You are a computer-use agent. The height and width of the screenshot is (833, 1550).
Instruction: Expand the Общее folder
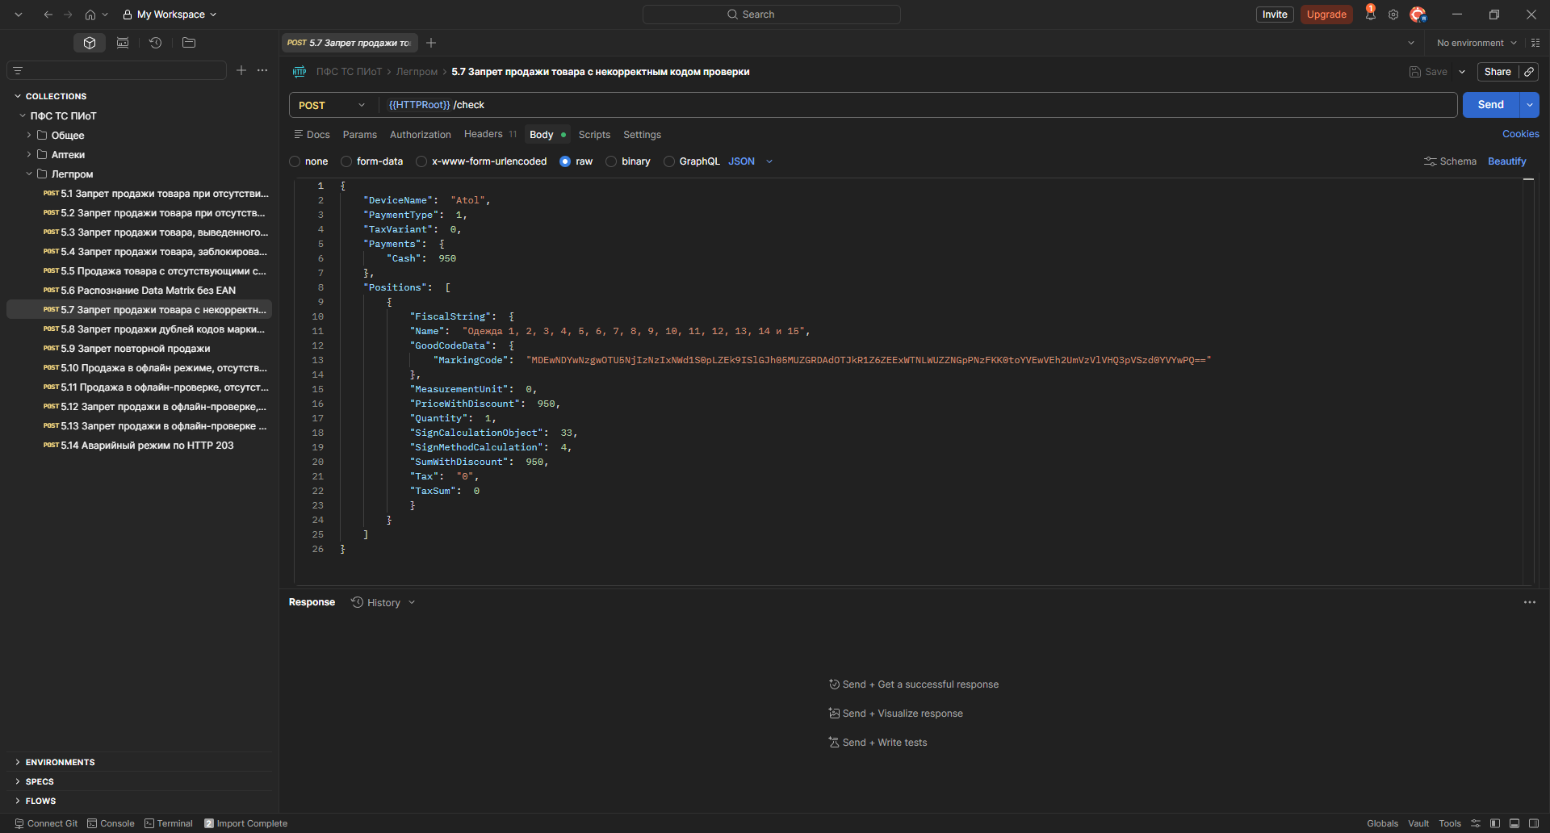(x=29, y=135)
